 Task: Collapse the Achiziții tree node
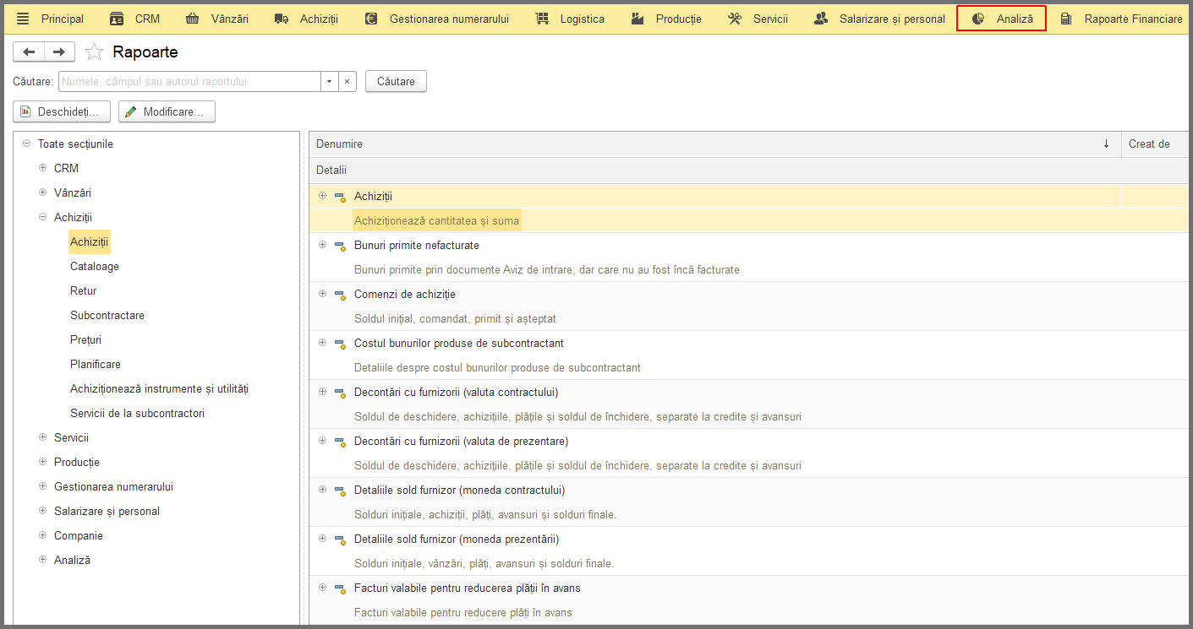click(x=43, y=217)
